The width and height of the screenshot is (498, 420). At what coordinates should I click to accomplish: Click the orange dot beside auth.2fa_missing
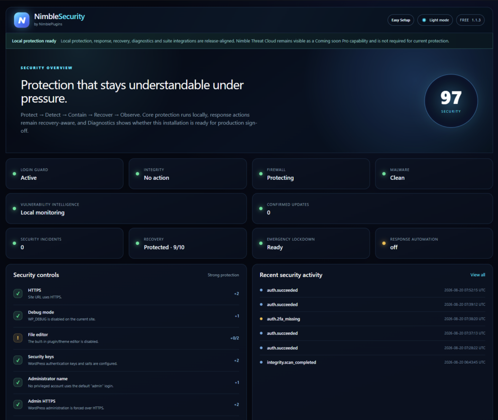click(x=261, y=319)
